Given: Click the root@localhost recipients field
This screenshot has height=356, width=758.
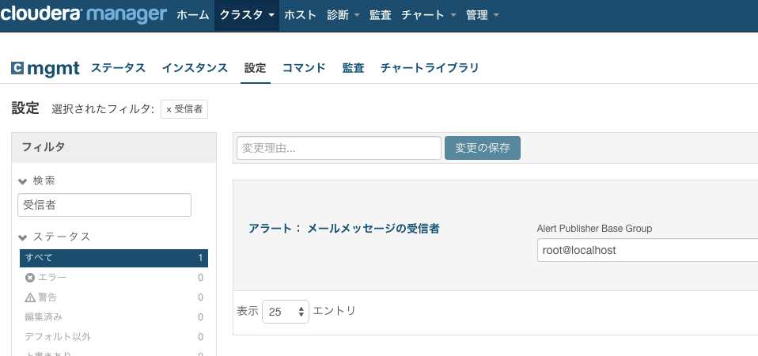Looking at the screenshot, I should pyautogui.click(x=647, y=250).
